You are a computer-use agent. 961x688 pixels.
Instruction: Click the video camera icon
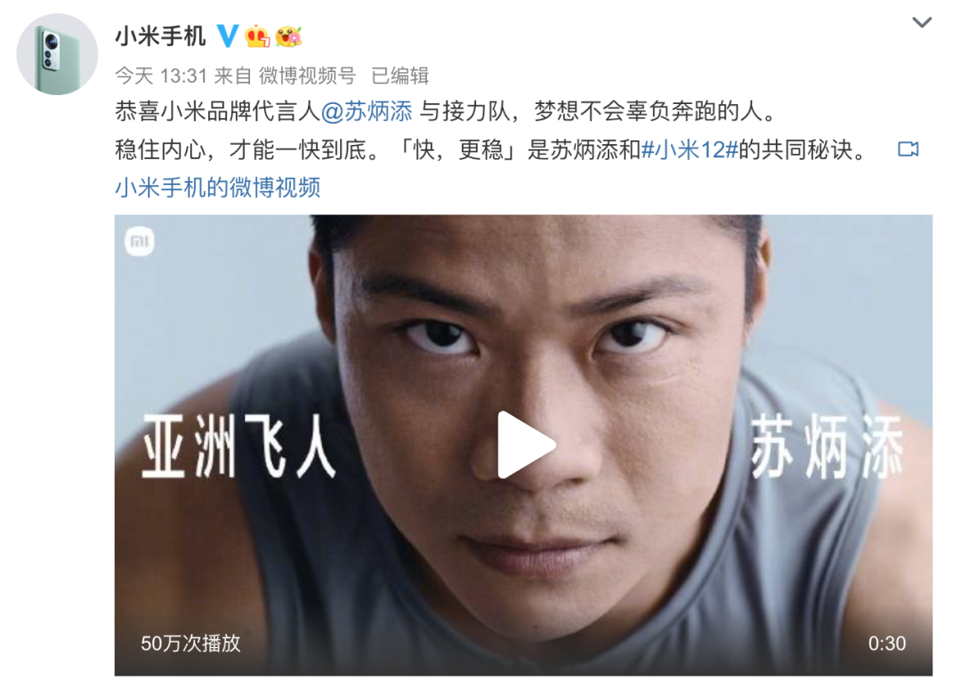909,149
